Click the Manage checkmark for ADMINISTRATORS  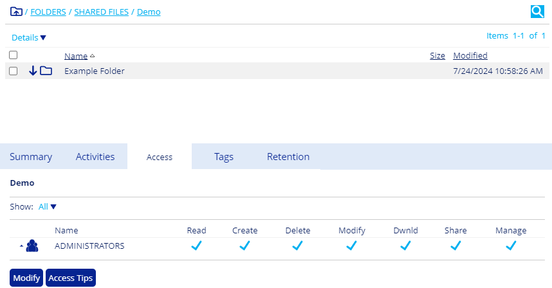511,246
